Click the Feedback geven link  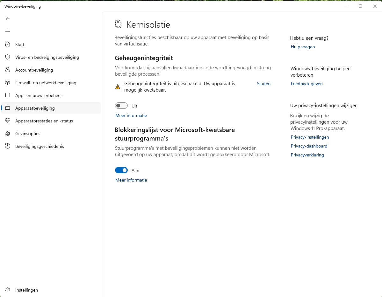pyautogui.click(x=306, y=84)
